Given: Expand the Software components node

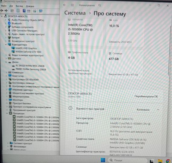Looking at the screenshot, I should click(x=6, y=27).
